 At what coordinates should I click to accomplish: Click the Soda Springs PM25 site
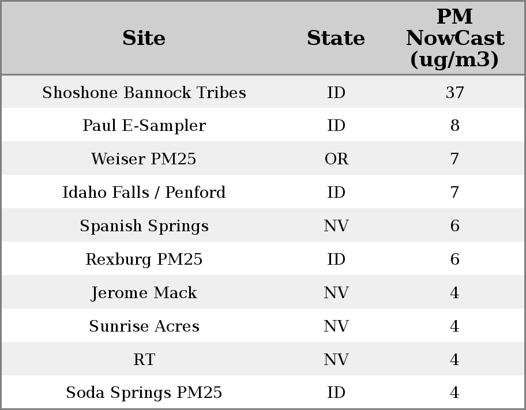(x=144, y=393)
